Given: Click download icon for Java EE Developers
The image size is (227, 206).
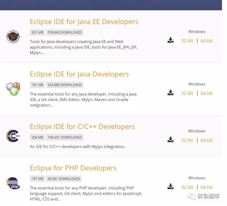Looking at the screenshot, I should pyautogui.click(x=171, y=40).
